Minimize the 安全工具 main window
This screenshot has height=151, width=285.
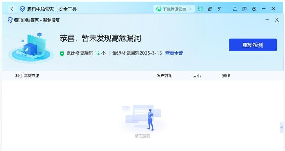(x=264, y=9)
